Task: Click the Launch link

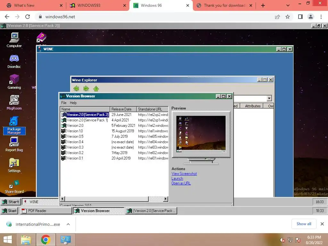Action: [x=177, y=178]
